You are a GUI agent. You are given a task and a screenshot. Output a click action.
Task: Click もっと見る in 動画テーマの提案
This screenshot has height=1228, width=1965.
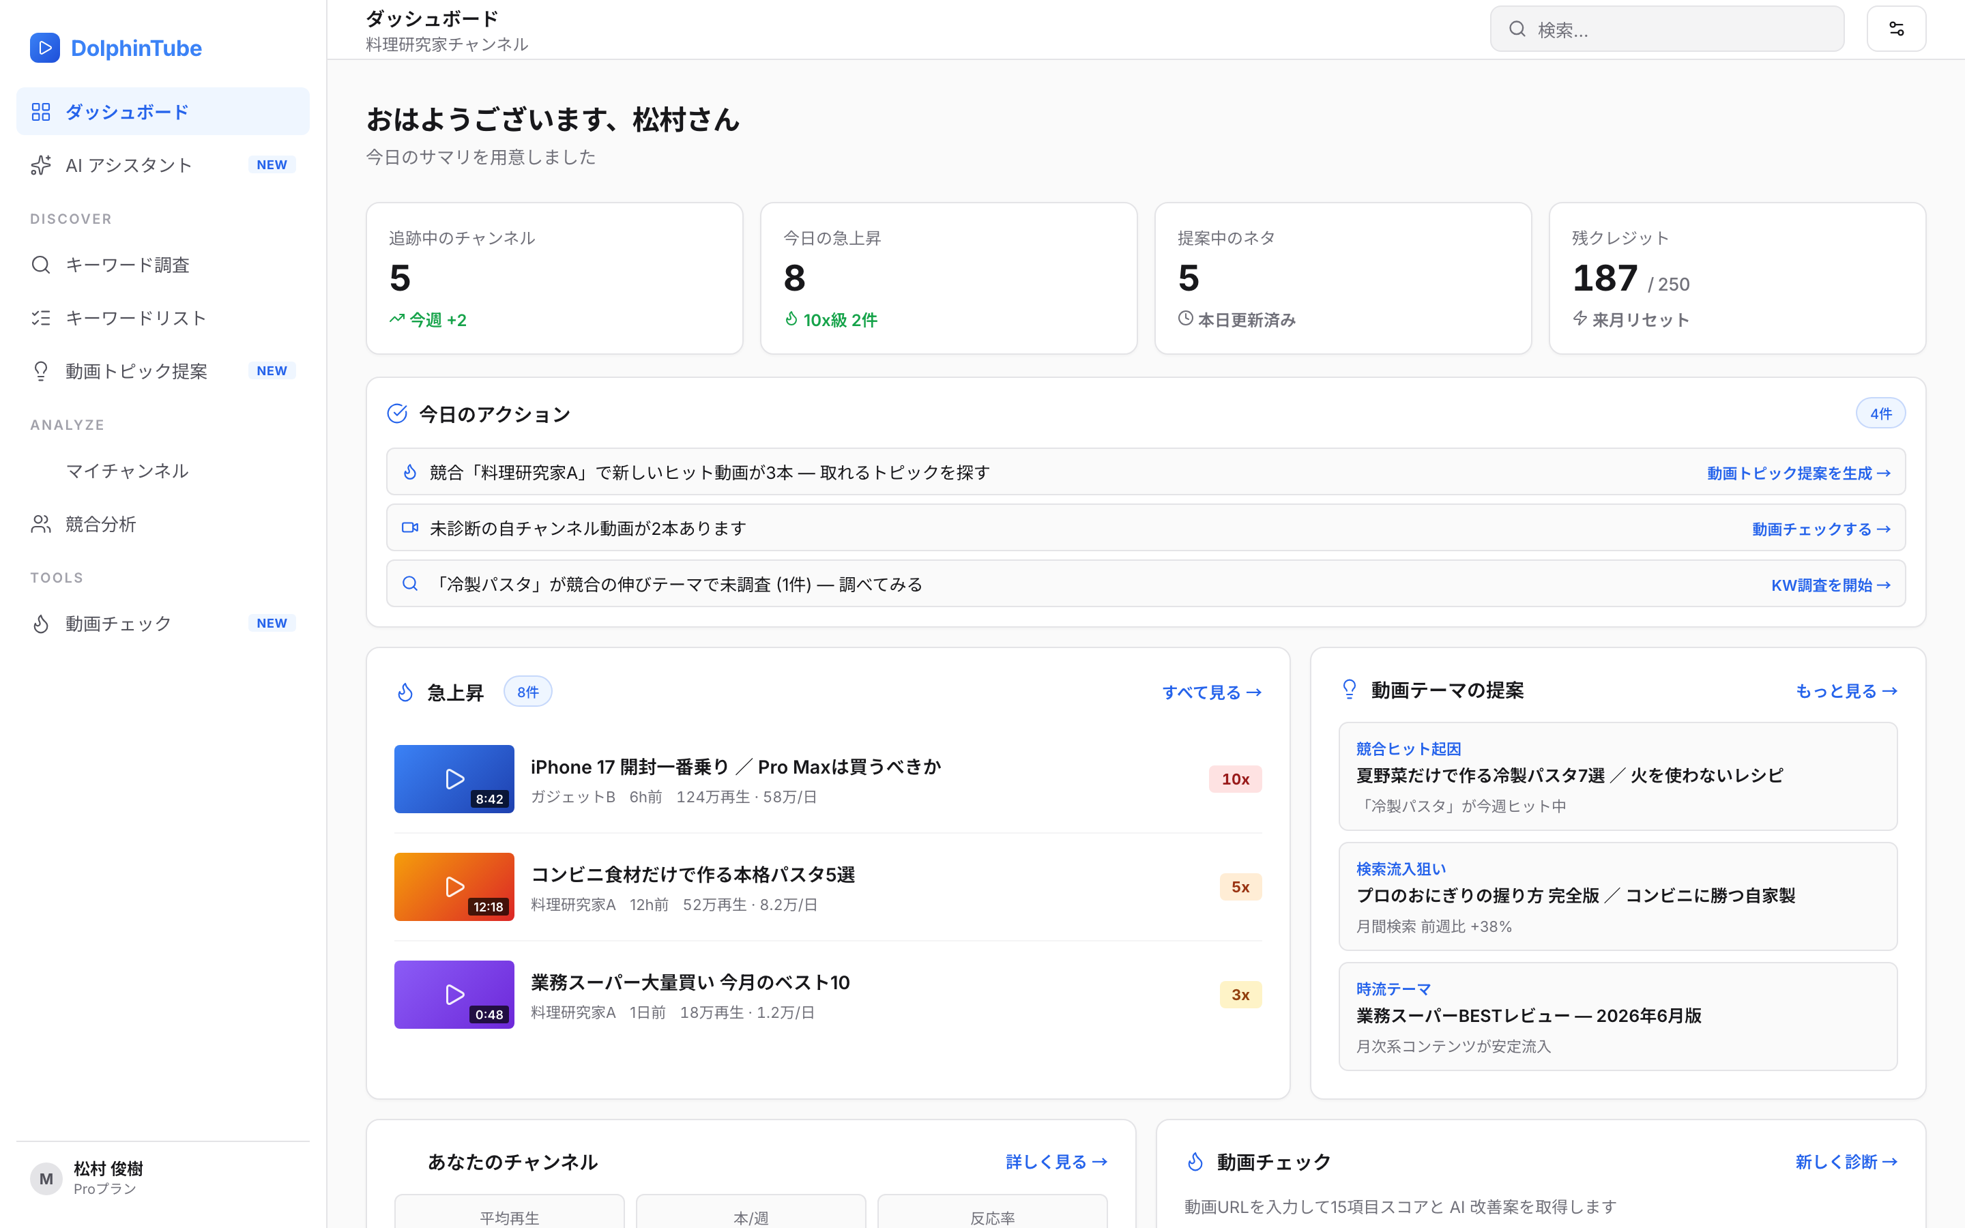pos(1846,690)
